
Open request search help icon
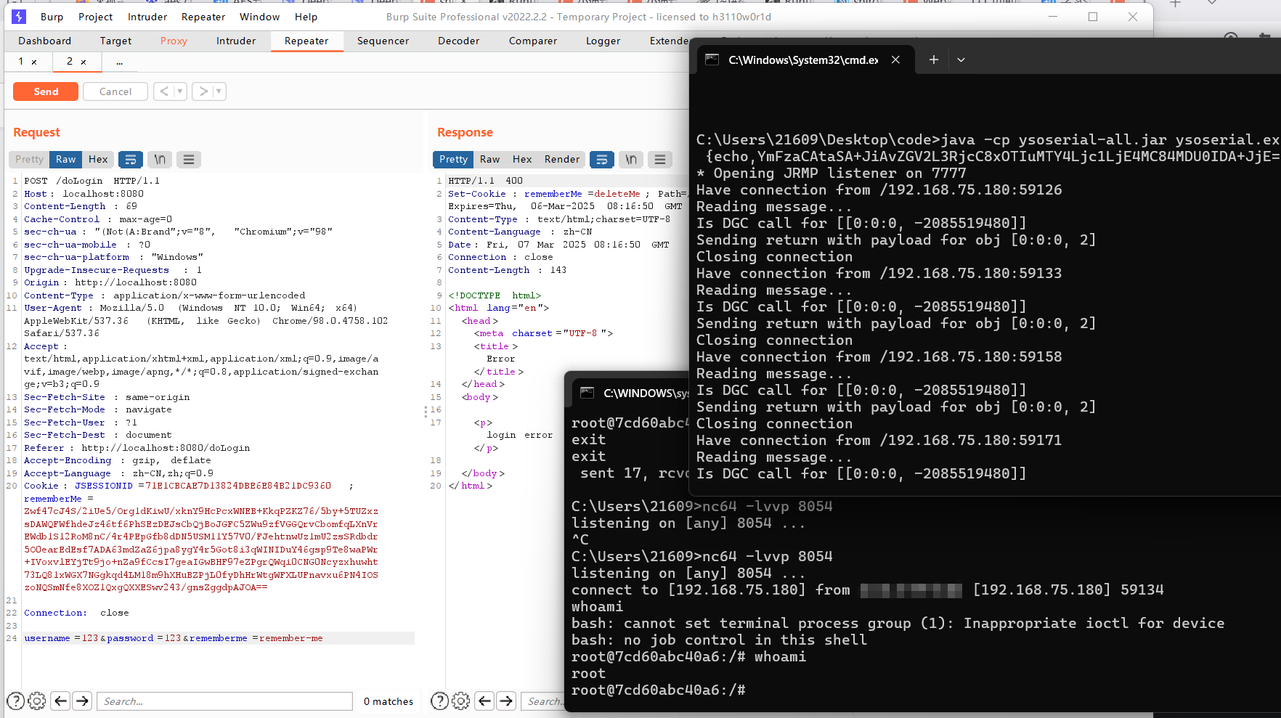tap(15, 701)
